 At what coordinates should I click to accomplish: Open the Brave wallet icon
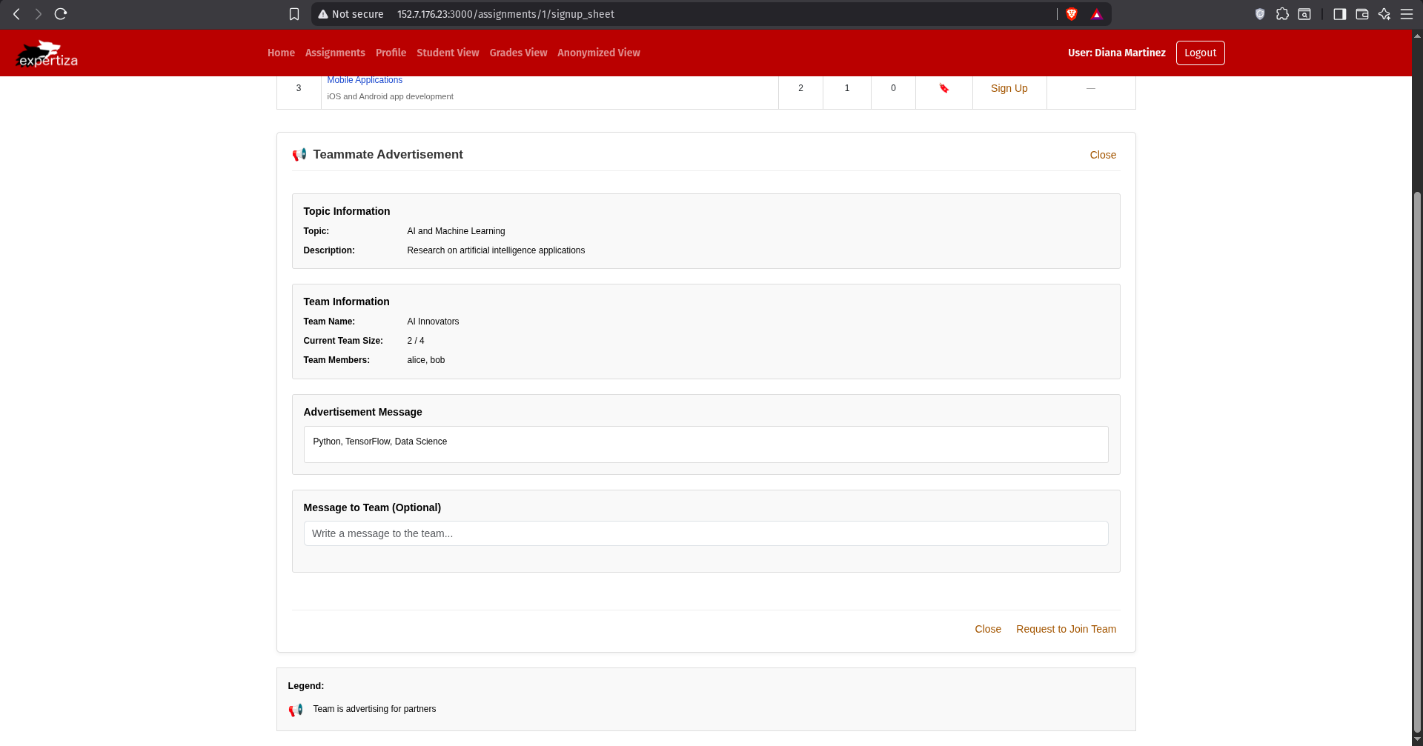[1361, 14]
